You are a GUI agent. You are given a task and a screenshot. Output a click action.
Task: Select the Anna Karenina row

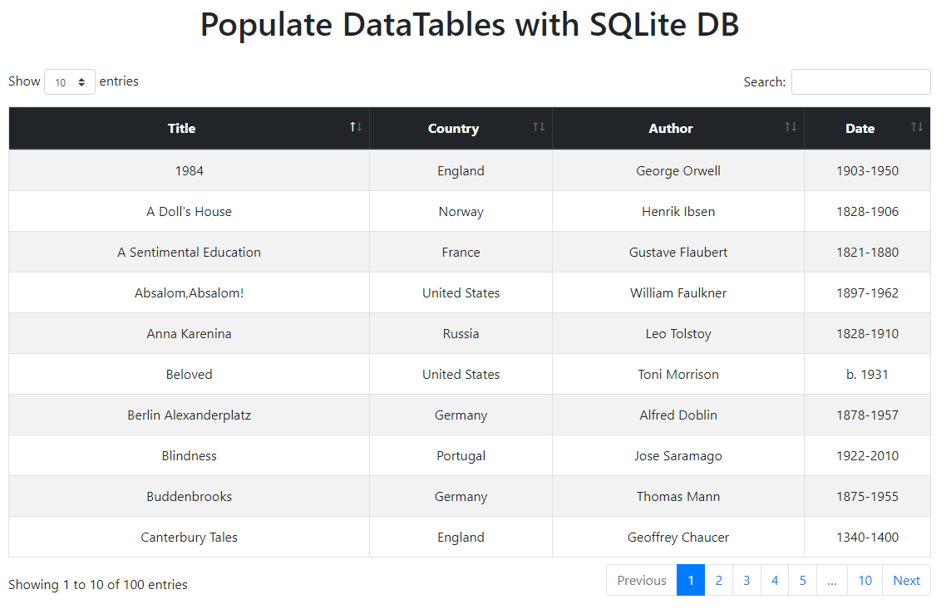point(470,333)
